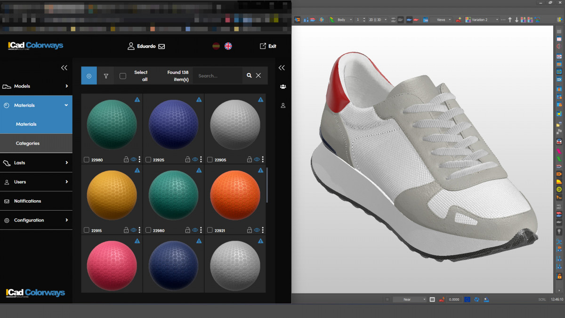The height and width of the screenshot is (318, 565).
Task: Go to the Notifications menu item
Action: [27, 201]
